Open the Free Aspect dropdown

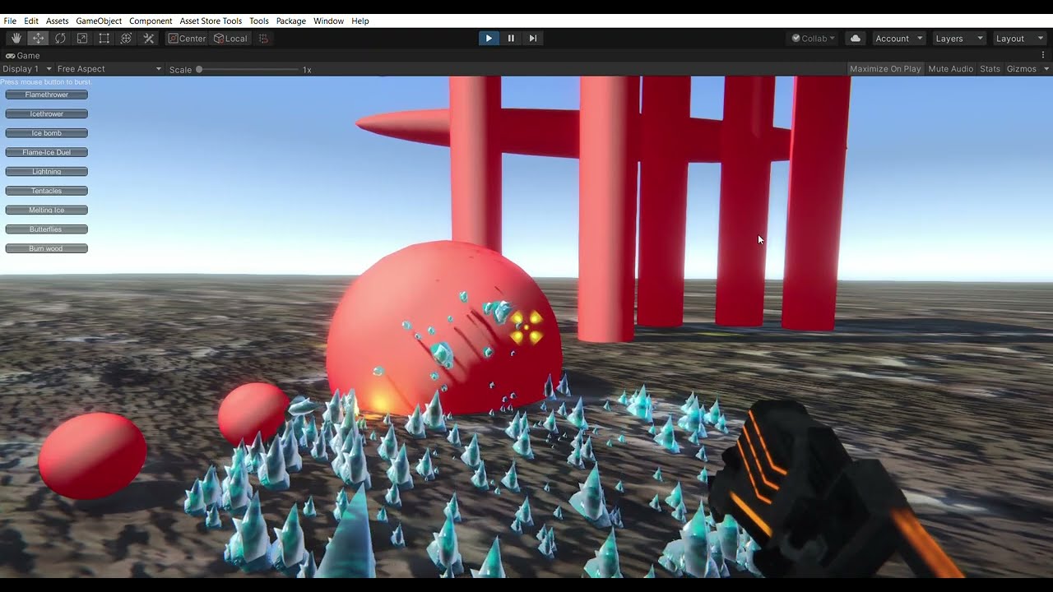109,69
